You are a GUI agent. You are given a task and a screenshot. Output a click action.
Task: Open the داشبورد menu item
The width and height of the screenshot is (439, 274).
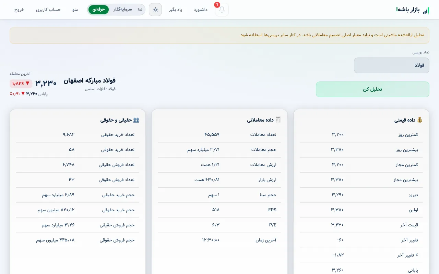(201, 10)
